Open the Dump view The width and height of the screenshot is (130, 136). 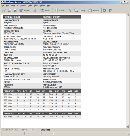80,10
